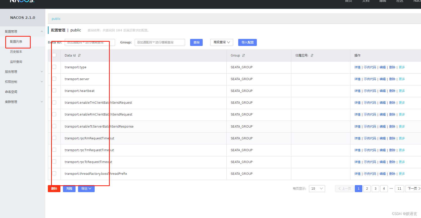Click the 查询 search button

coord(196,42)
